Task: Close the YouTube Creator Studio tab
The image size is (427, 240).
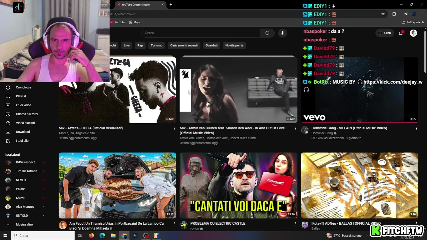Action: click(x=163, y=5)
